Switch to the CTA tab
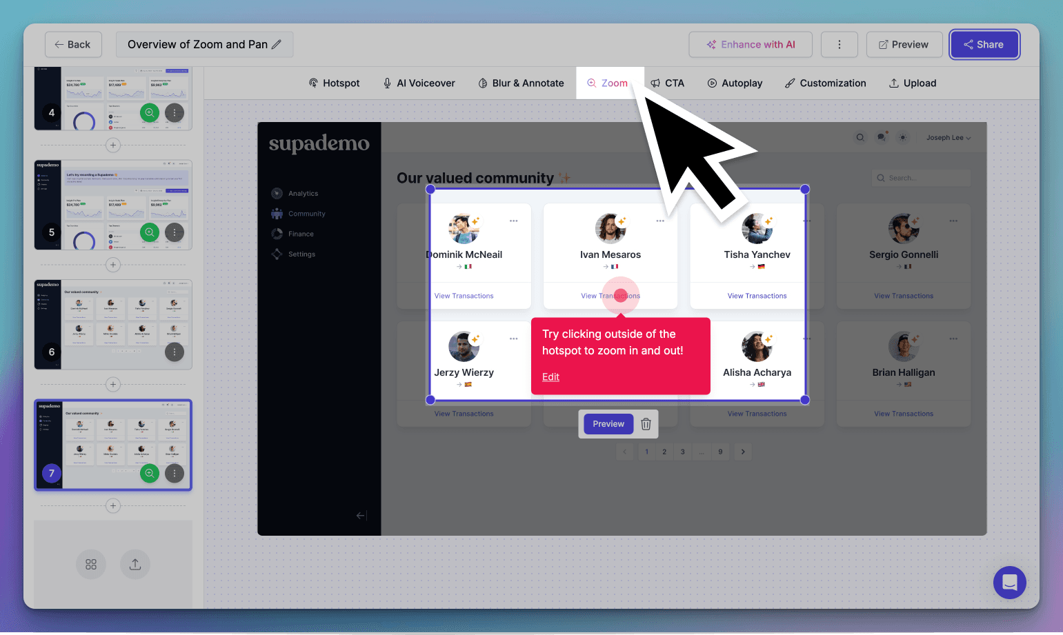 click(668, 83)
